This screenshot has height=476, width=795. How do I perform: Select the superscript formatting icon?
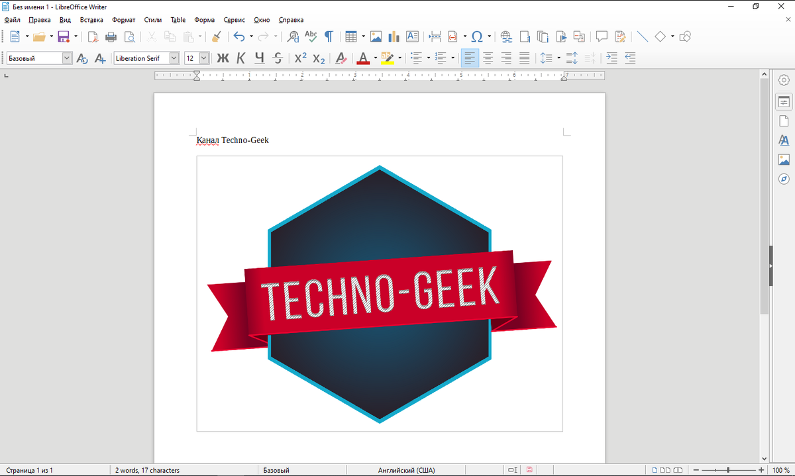click(299, 58)
